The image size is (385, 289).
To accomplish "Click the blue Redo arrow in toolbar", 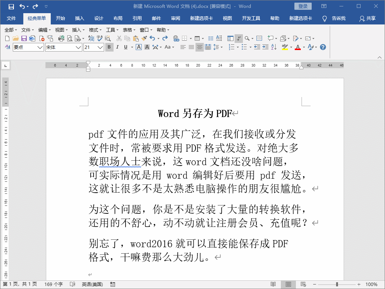I will (x=165, y=38).
